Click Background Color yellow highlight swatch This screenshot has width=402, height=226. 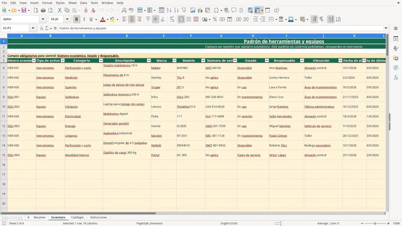pos(112,19)
